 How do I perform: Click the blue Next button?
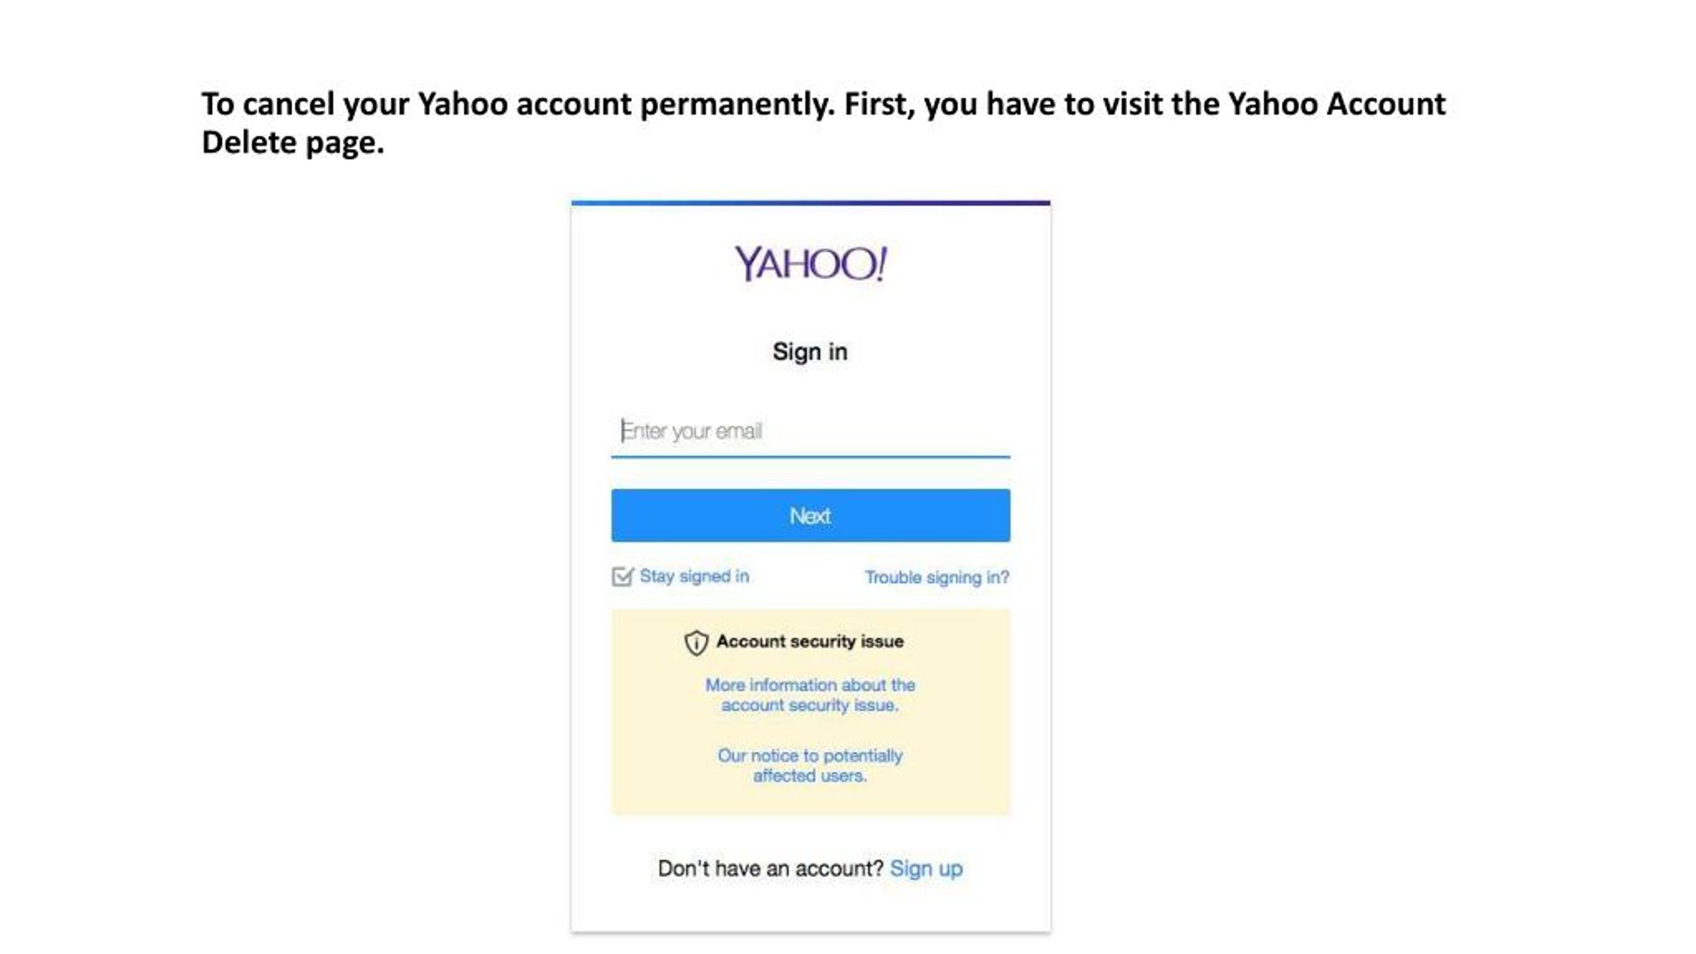(x=810, y=515)
